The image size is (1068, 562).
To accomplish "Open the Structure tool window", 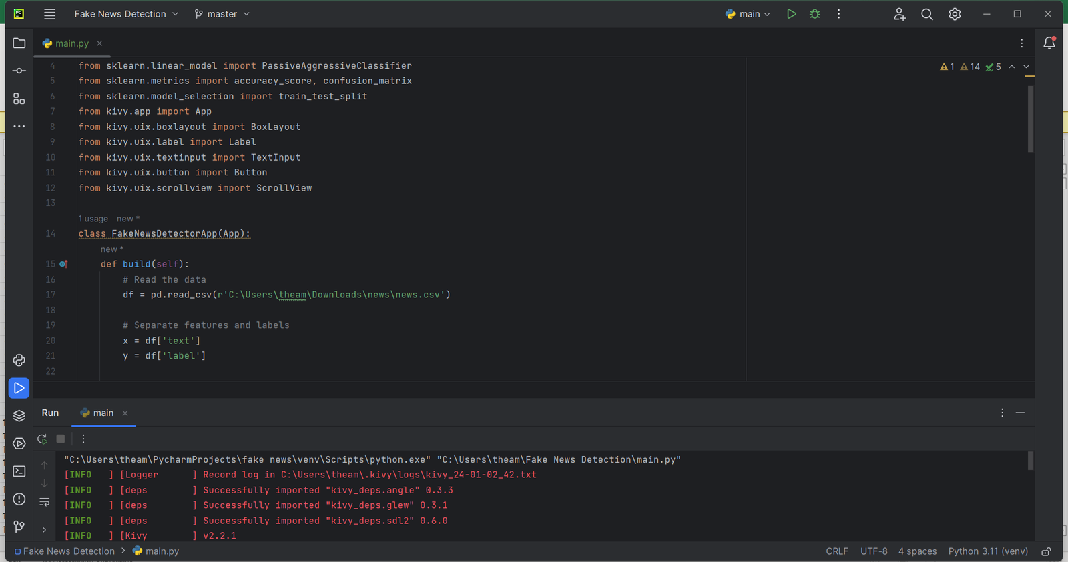I will 19,99.
